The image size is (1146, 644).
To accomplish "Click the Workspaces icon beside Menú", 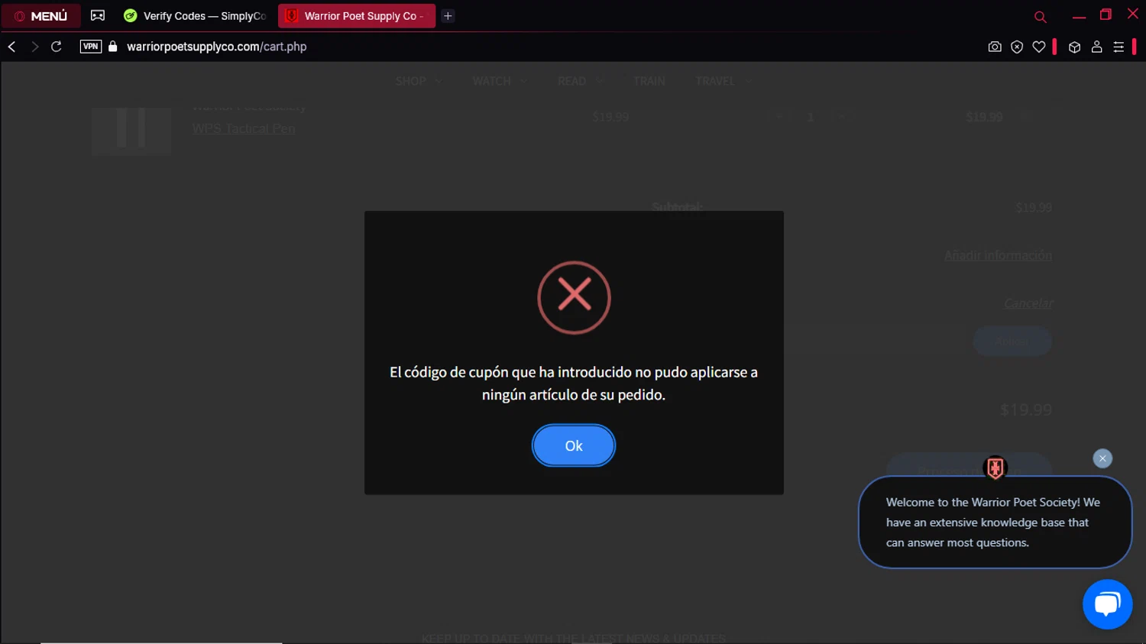I will pyautogui.click(x=98, y=15).
